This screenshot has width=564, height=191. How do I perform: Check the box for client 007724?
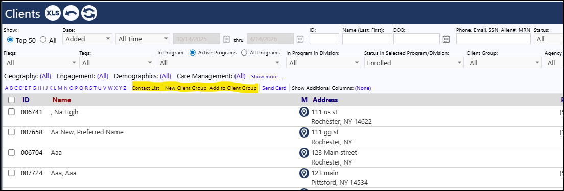click(x=12, y=173)
